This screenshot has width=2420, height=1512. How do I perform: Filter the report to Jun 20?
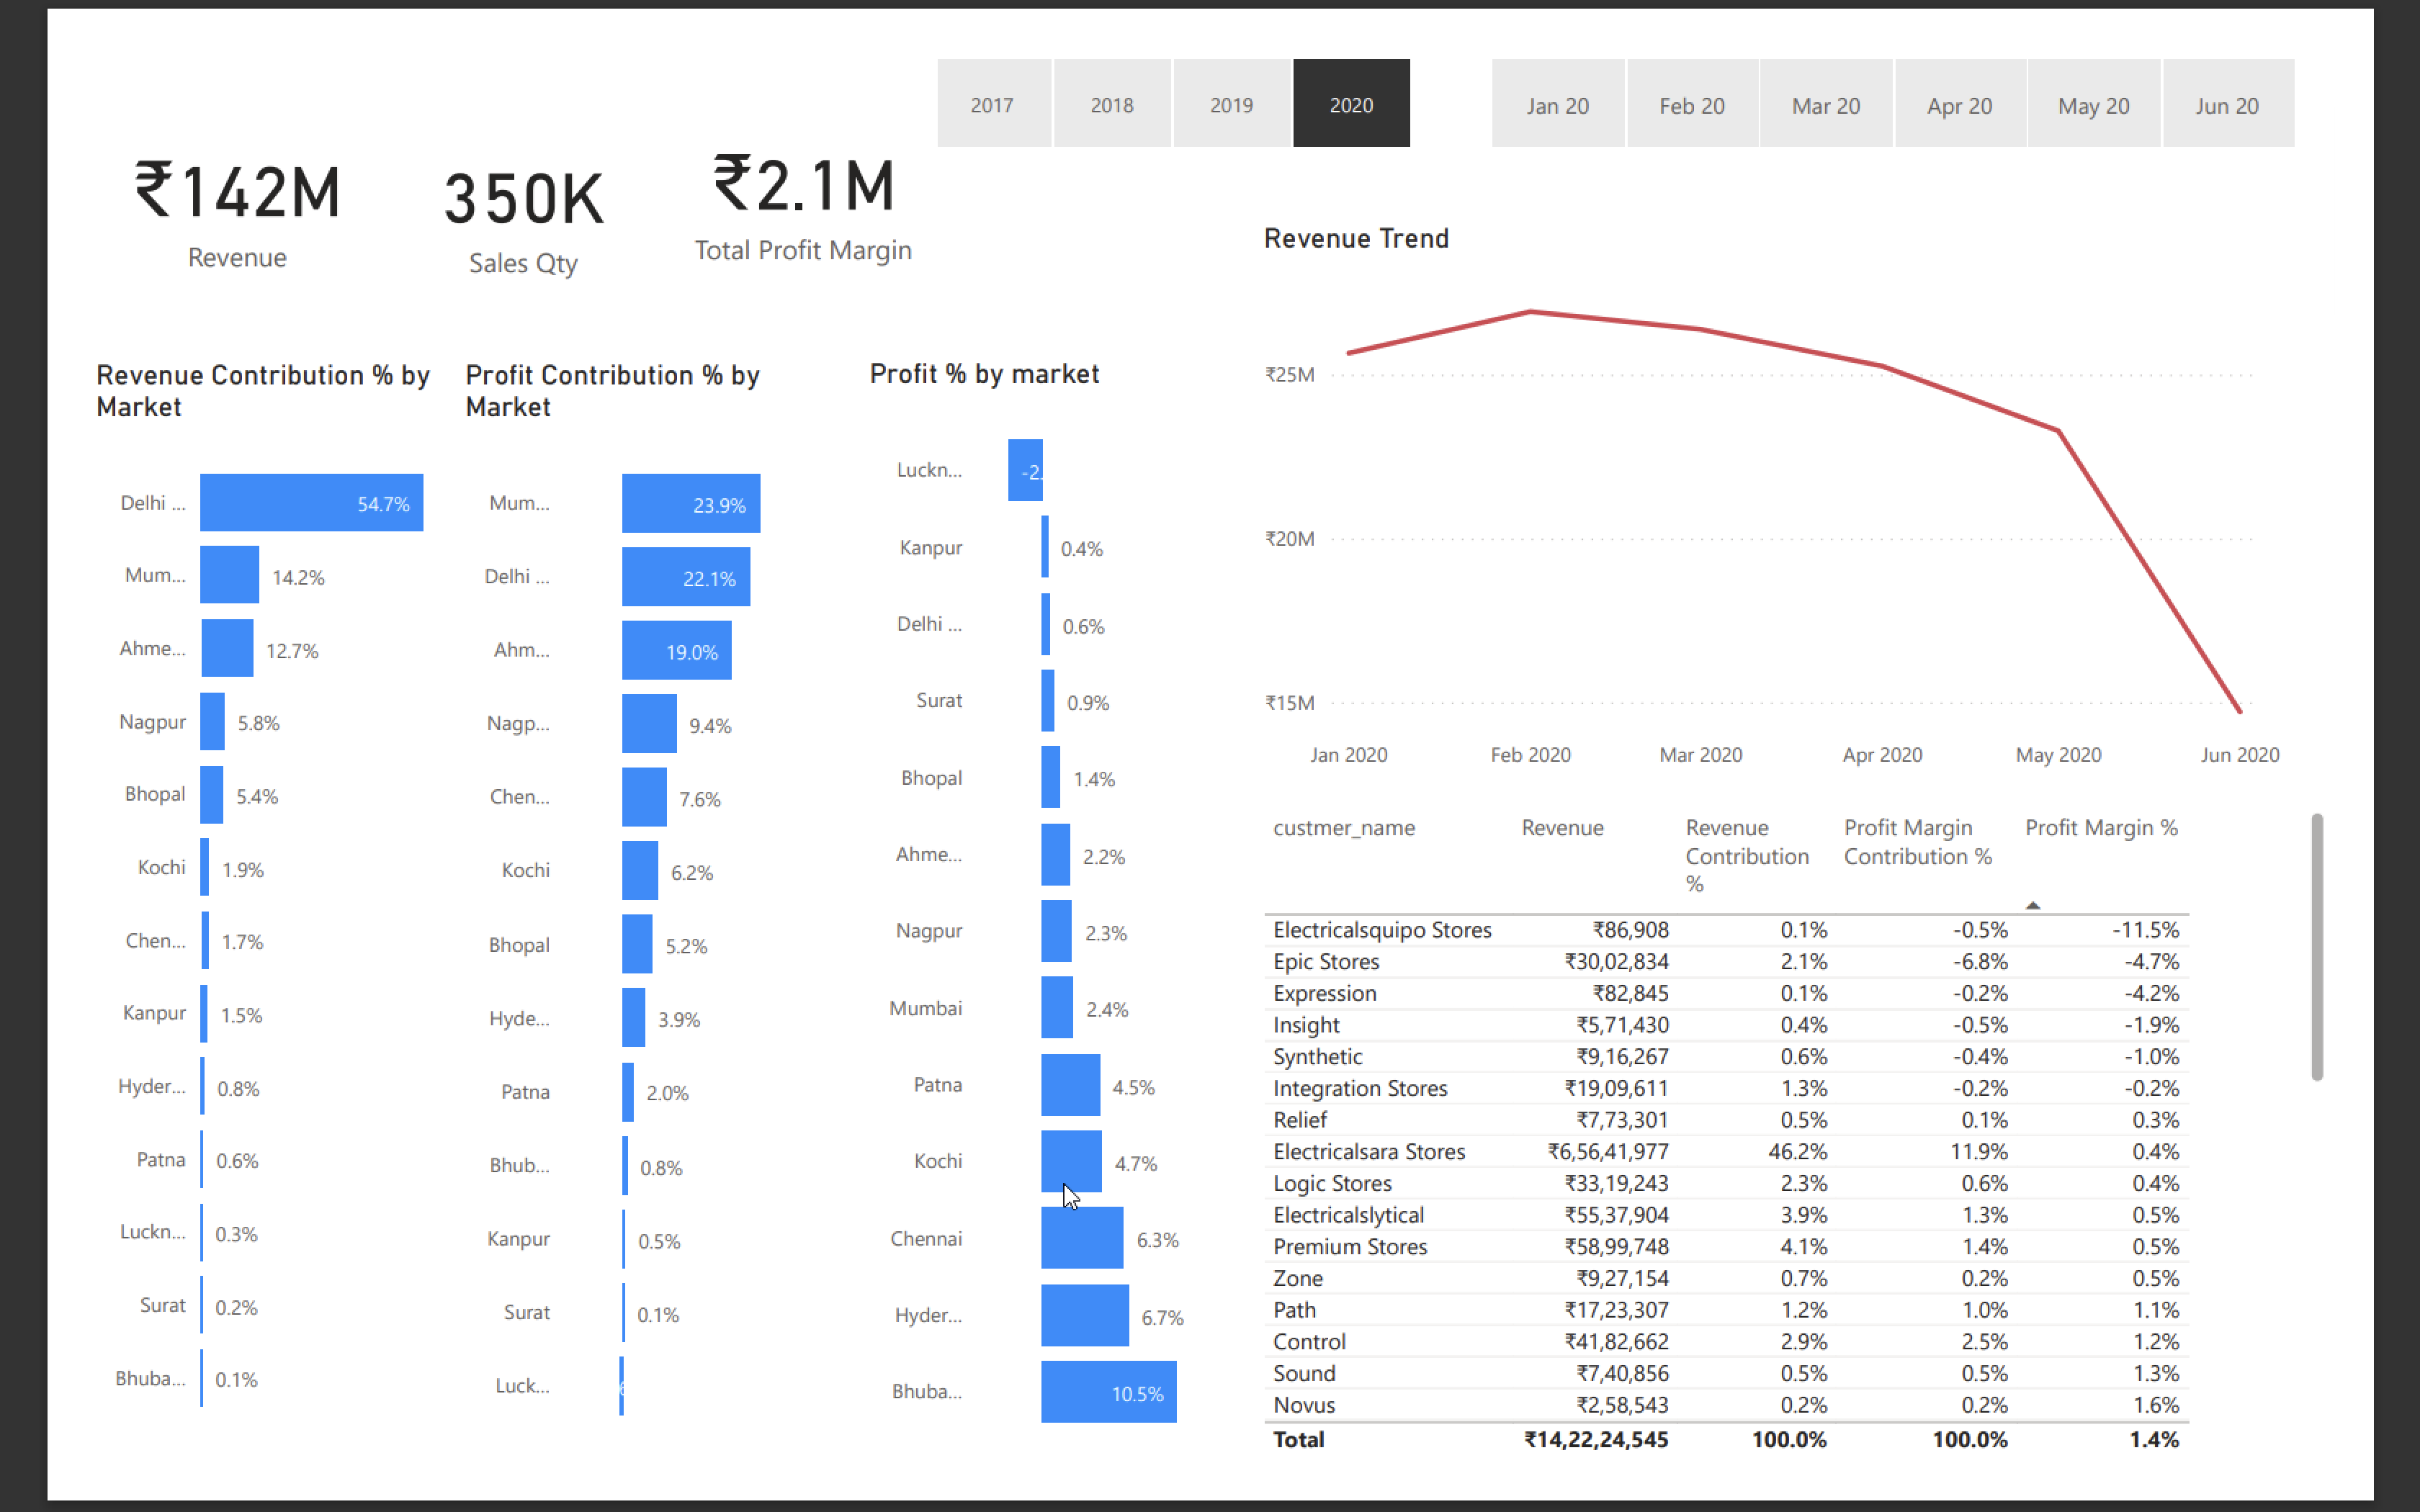(2228, 103)
